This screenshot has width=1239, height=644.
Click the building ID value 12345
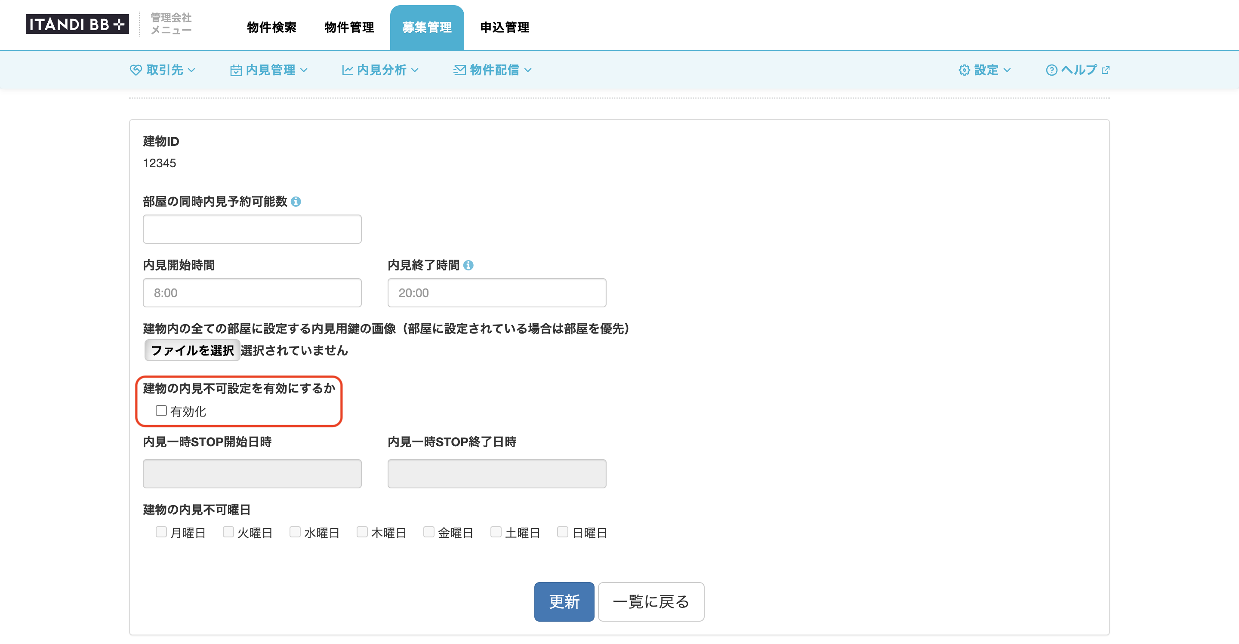point(160,163)
